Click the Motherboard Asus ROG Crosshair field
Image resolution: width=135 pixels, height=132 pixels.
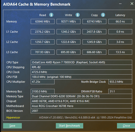coord(81,106)
